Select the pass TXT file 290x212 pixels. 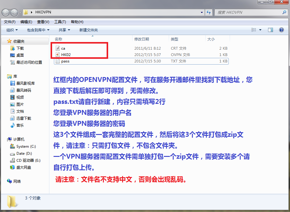tap(65, 61)
